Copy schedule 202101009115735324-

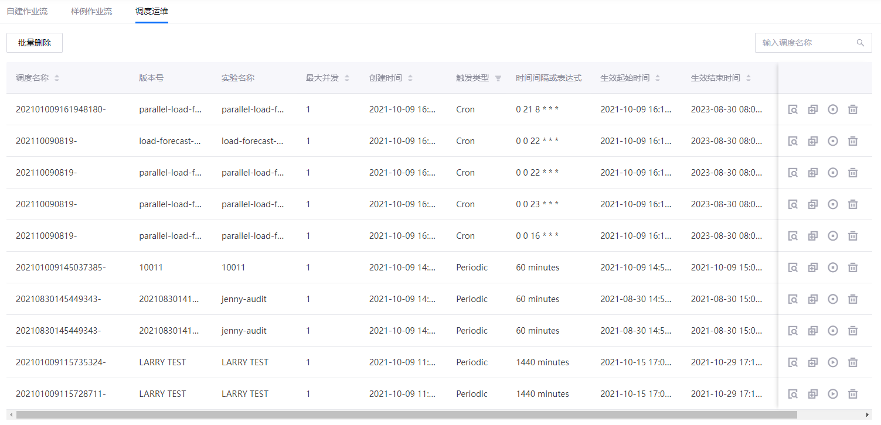click(x=812, y=362)
